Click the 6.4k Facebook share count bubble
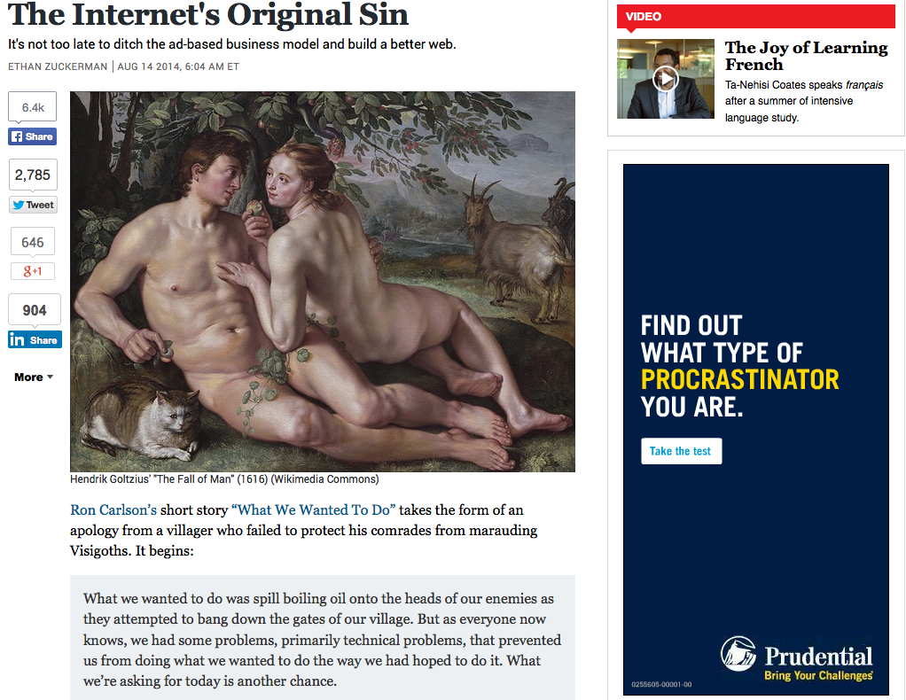 32,107
